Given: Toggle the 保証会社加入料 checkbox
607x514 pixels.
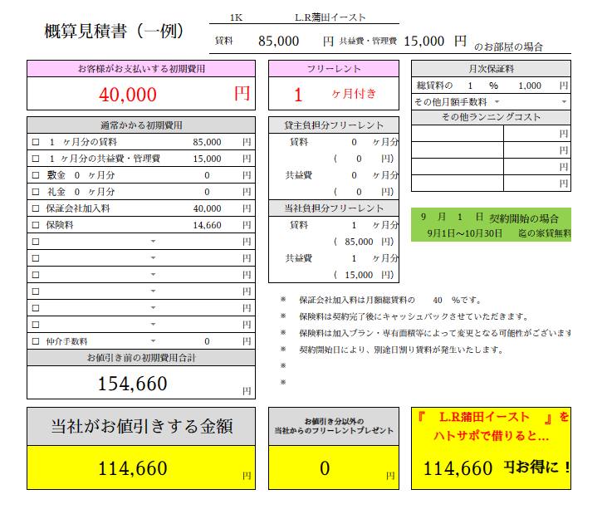Looking at the screenshot, I should pos(36,208).
